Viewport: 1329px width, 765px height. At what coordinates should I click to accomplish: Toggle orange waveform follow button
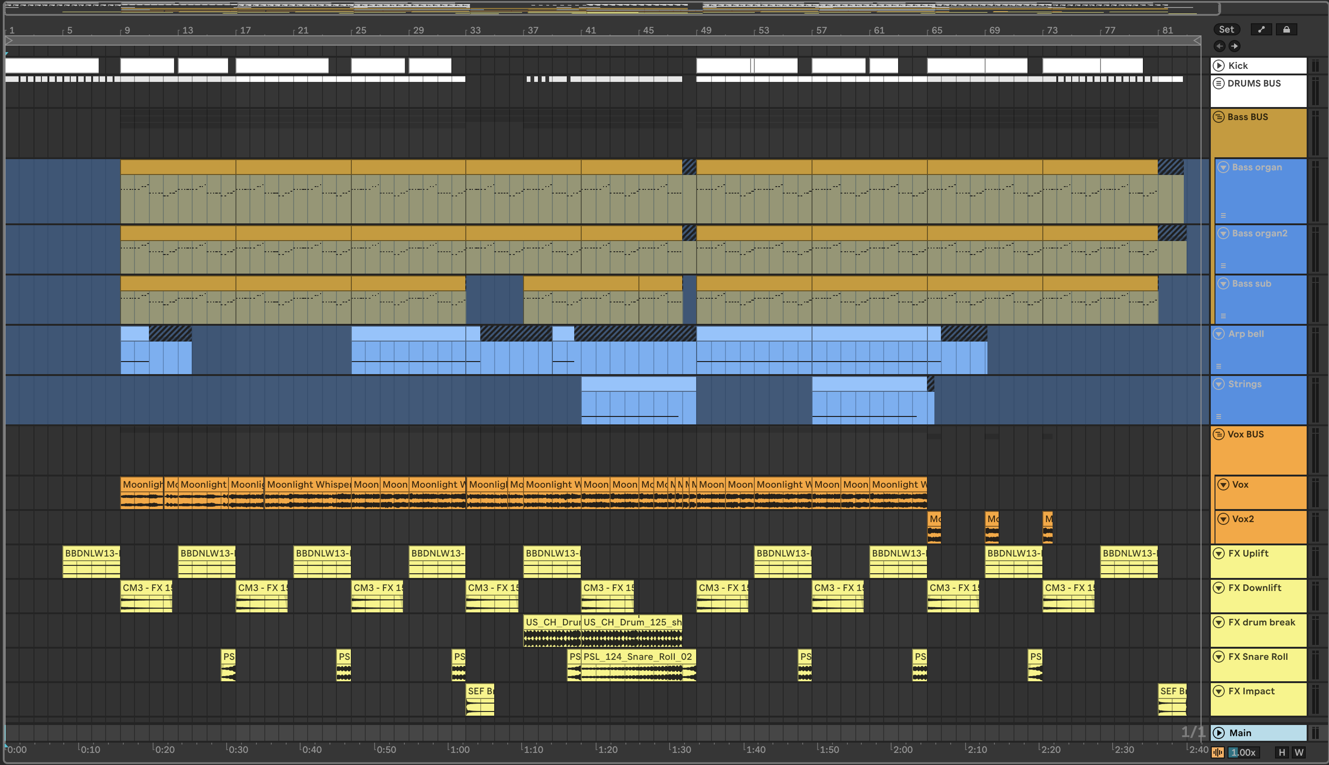1218,752
